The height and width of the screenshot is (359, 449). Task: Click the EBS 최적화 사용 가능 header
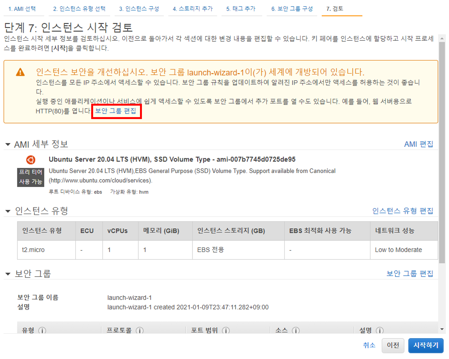tap(327, 231)
